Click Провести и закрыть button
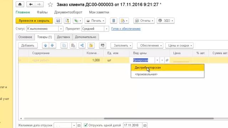Viewport: 228px width, 128px height. [34, 21]
